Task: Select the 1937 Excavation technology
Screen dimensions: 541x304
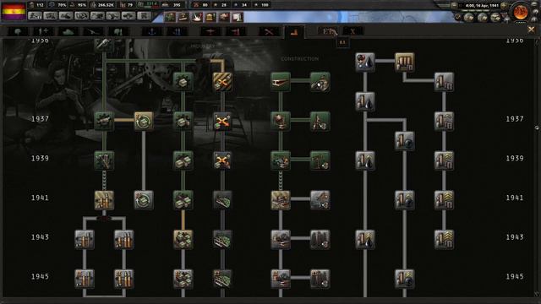Action: pos(320,121)
